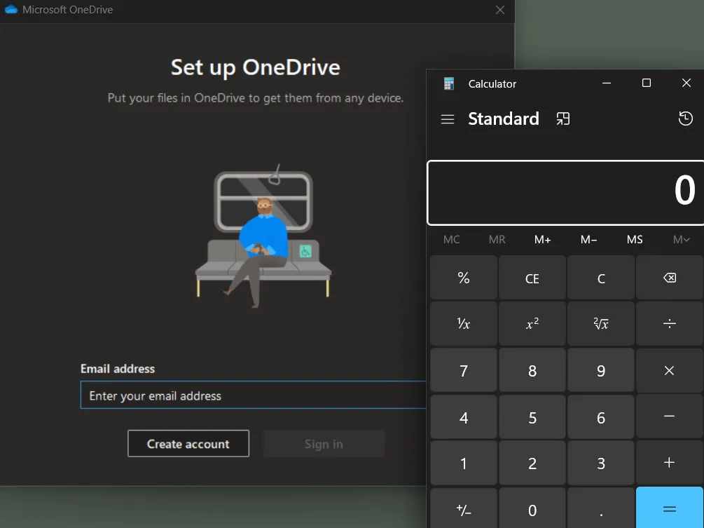704x528 pixels.
Task: Click the Sign in button in OneDrive
Action: (x=324, y=444)
